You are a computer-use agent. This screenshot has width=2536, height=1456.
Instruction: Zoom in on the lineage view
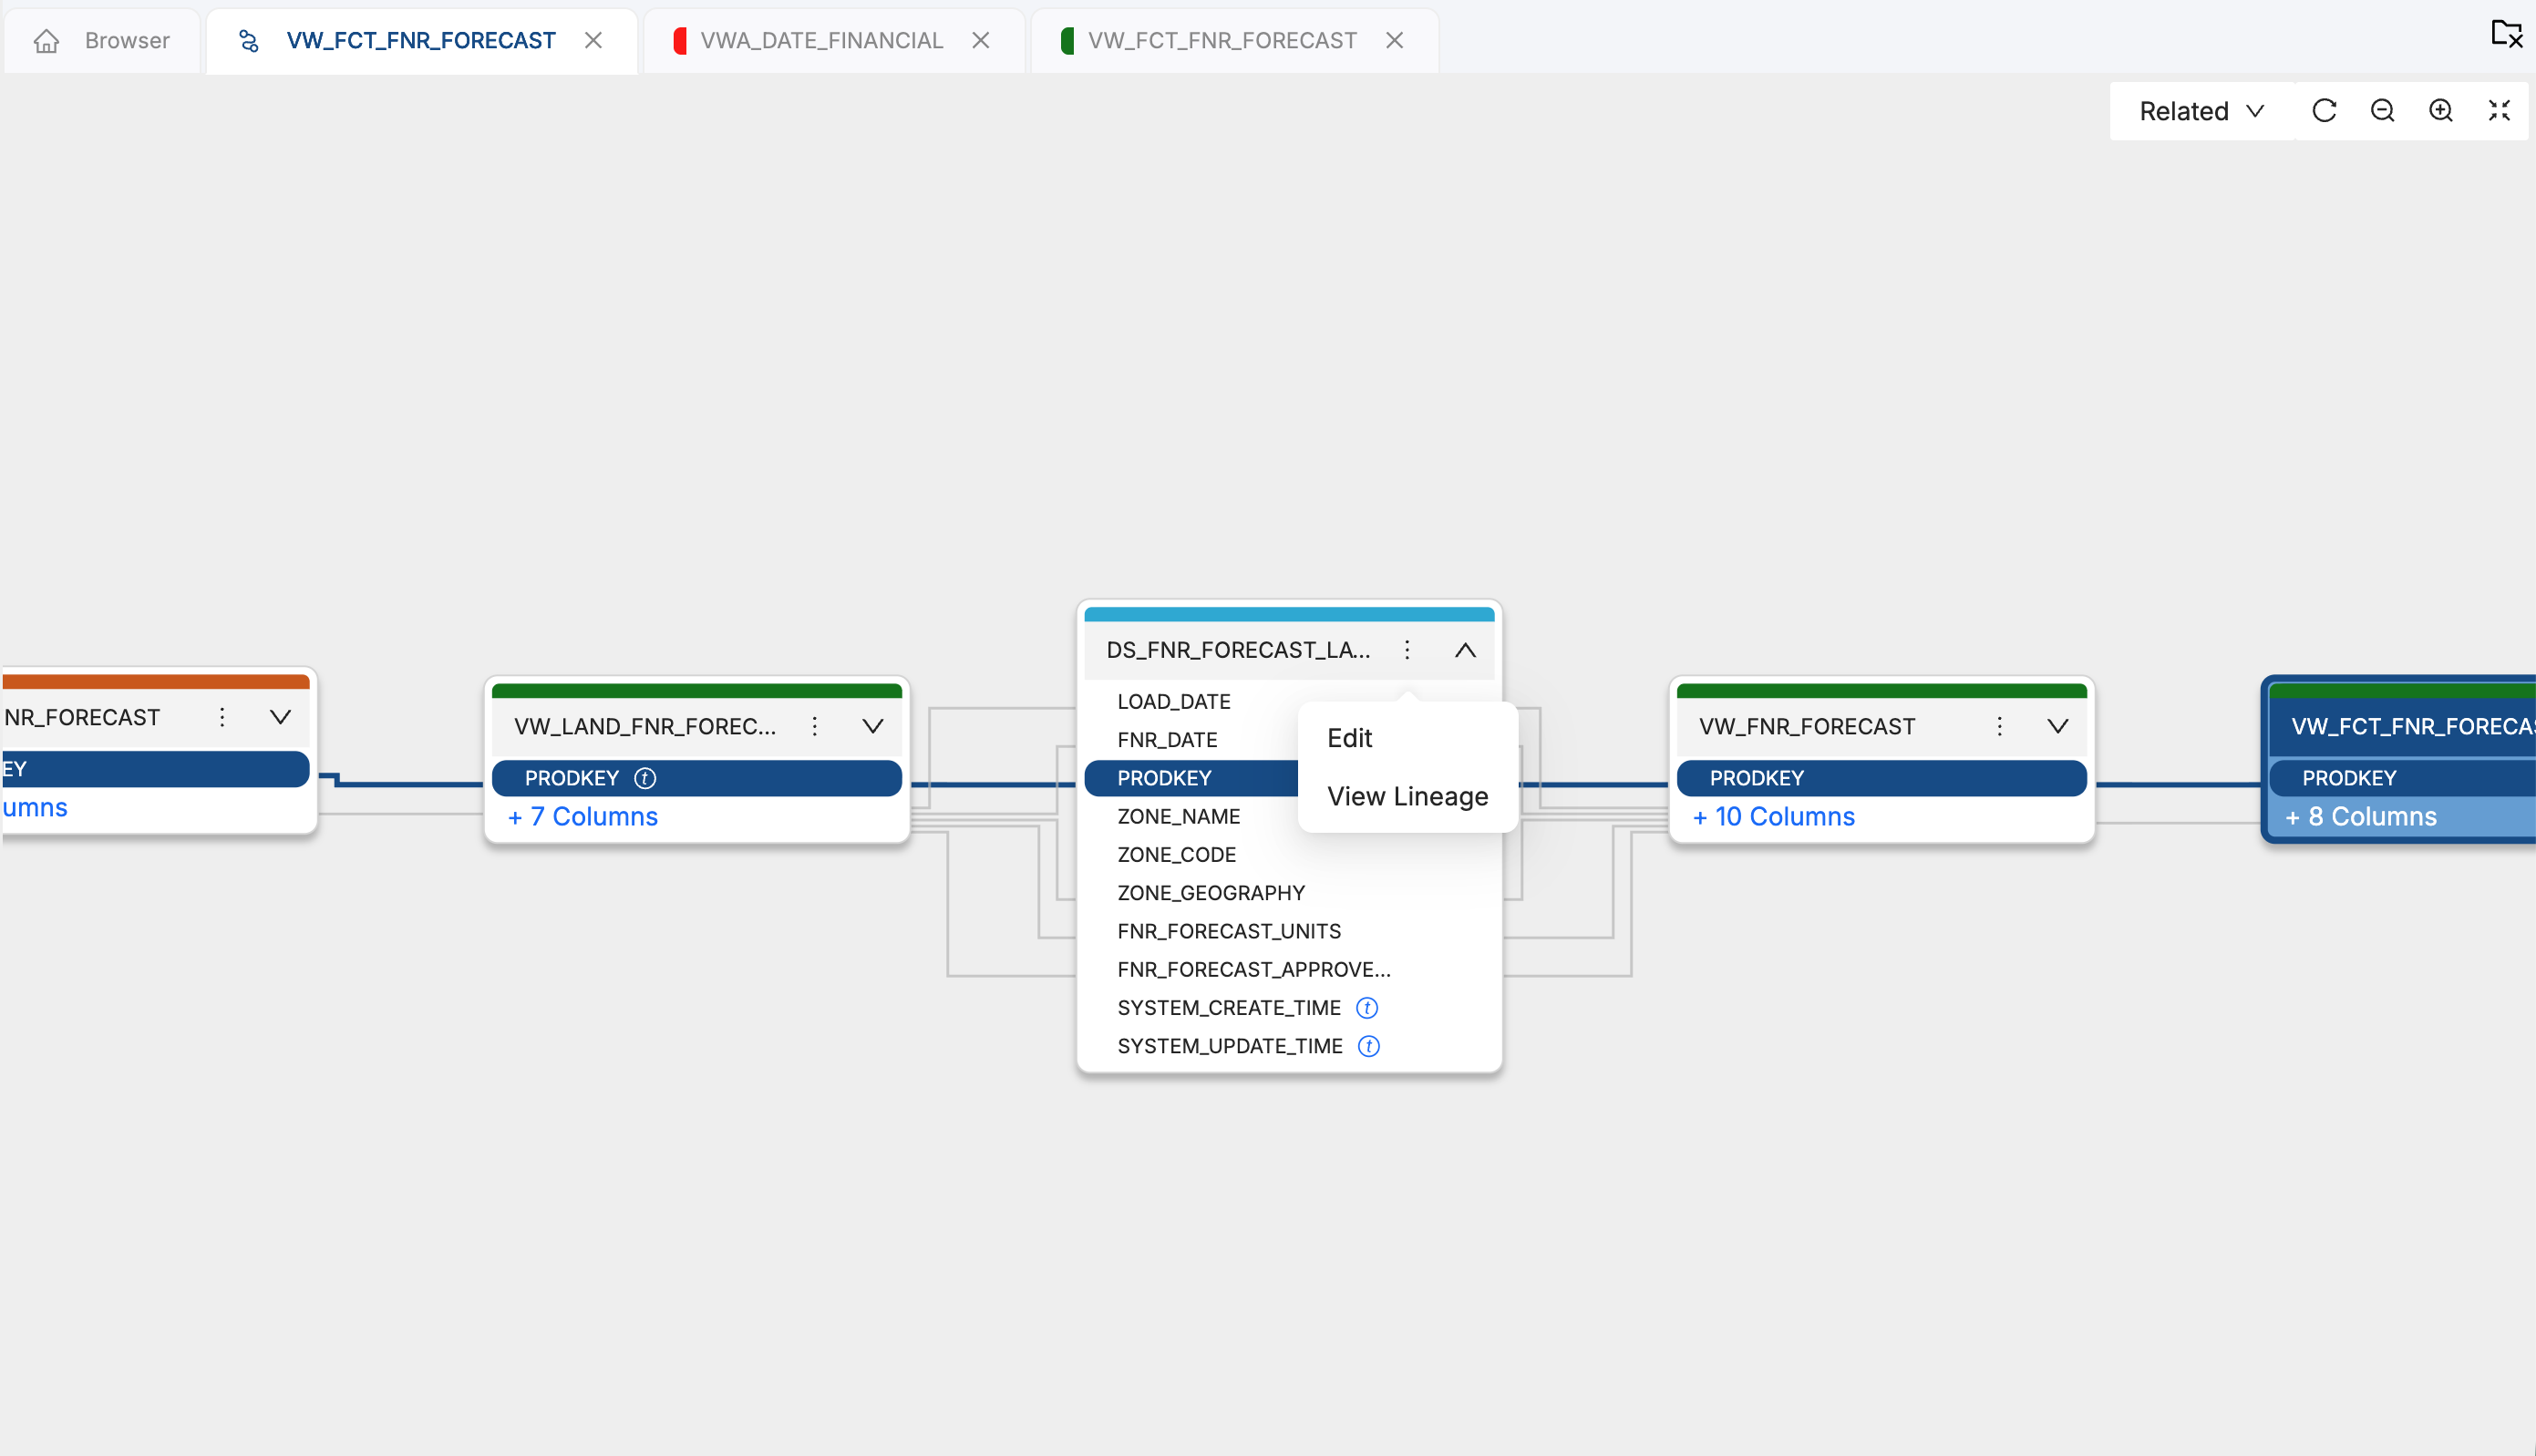click(x=2440, y=110)
